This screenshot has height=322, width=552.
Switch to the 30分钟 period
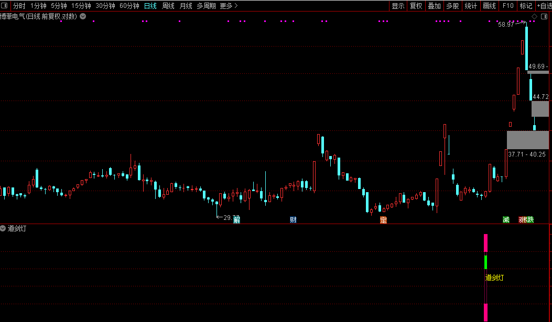click(105, 6)
